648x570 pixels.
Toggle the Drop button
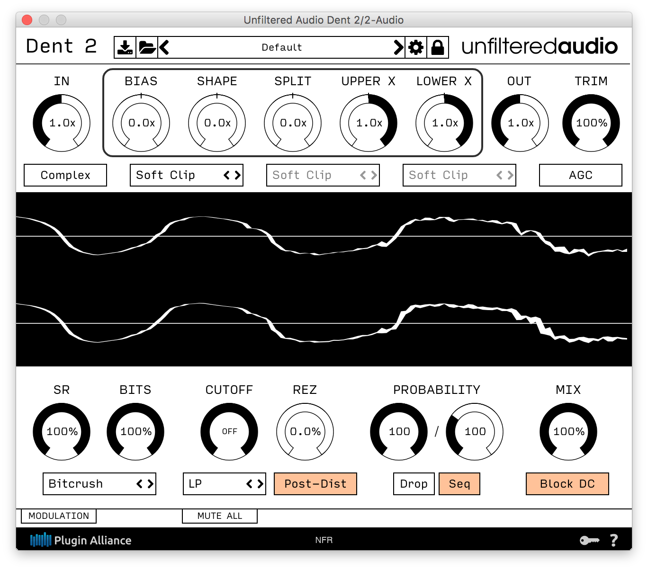[x=414, y=484]
